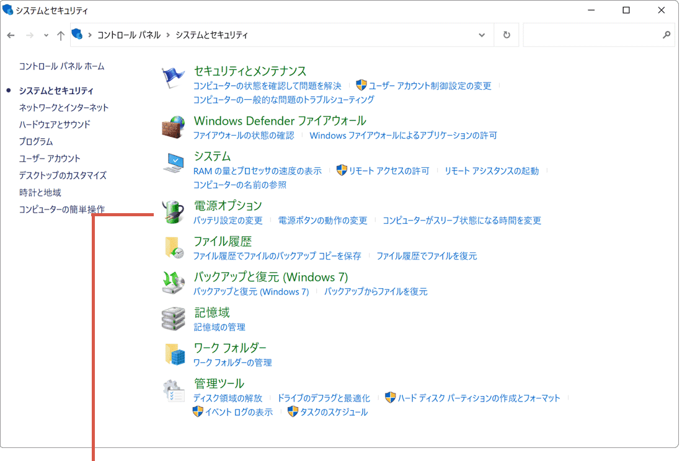Click the ファイル履歴 folder clock icon
The image size is (682, 461).
(x=173, y=248)
